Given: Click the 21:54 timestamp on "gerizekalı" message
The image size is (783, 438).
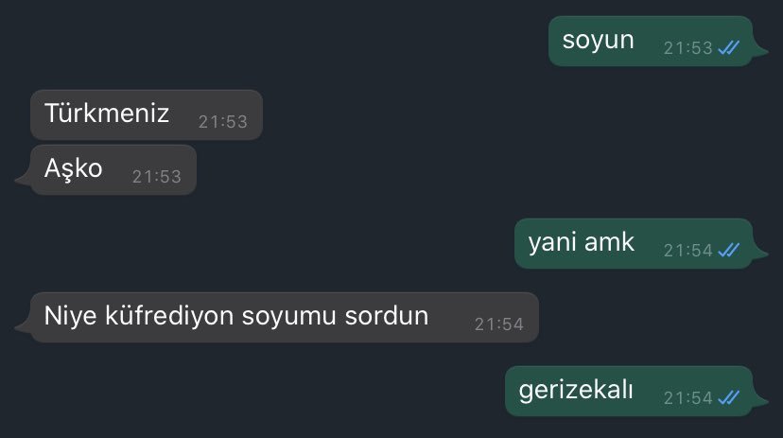Looking at the screenshot, I should [x=687, y=398].
